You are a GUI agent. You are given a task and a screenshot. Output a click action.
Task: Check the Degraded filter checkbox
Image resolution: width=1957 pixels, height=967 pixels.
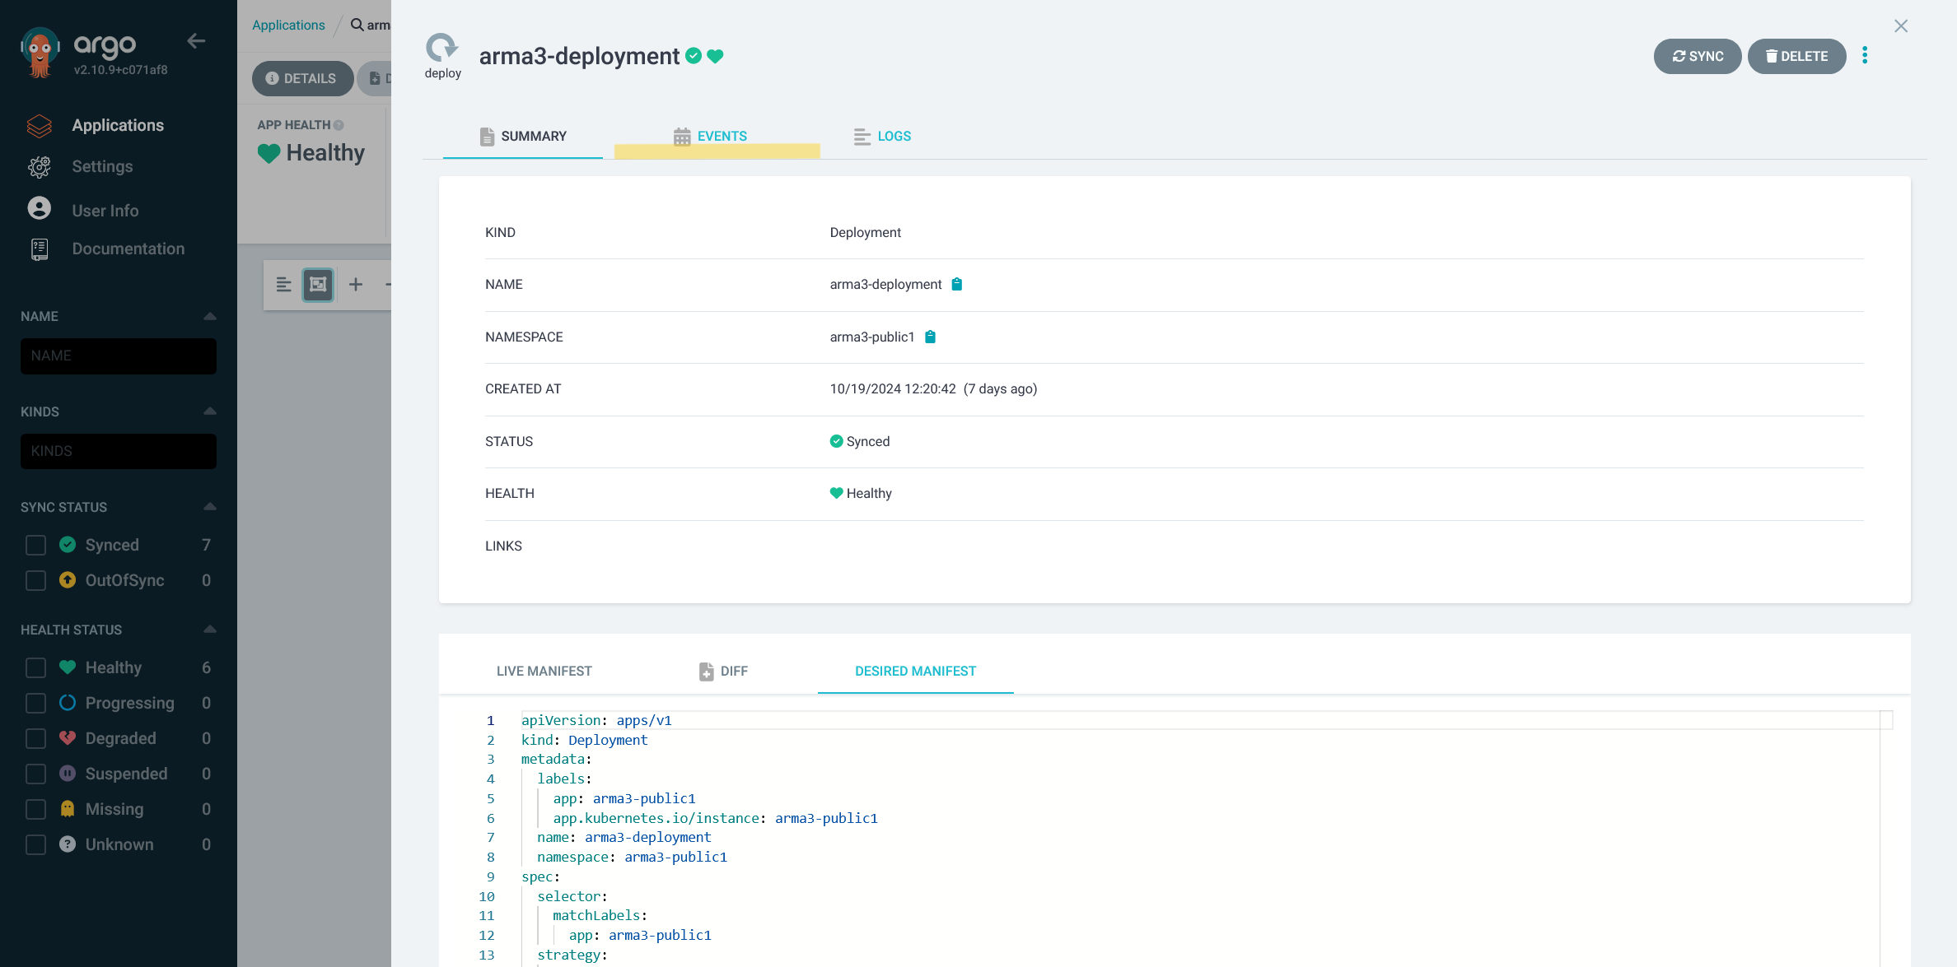click(x=35, y=738)
